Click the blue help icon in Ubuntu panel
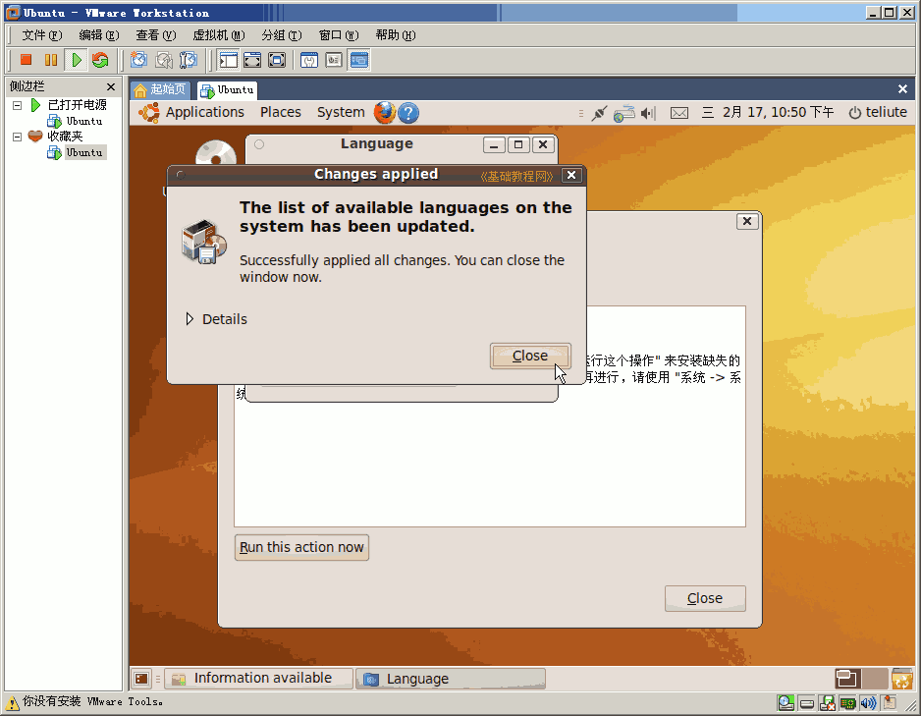This screenshot has height=716, width=921. (408, 112)
